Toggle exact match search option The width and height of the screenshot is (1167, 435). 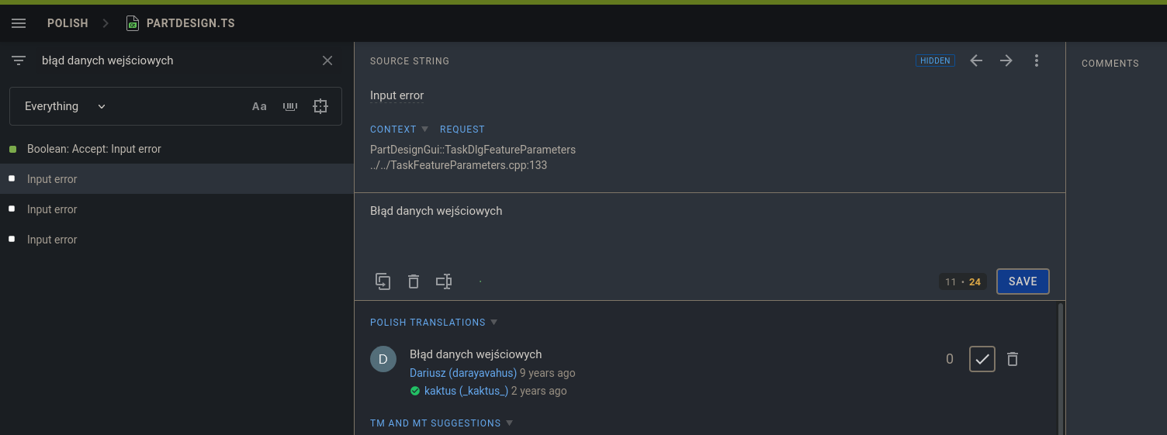(x=320, y=106)
